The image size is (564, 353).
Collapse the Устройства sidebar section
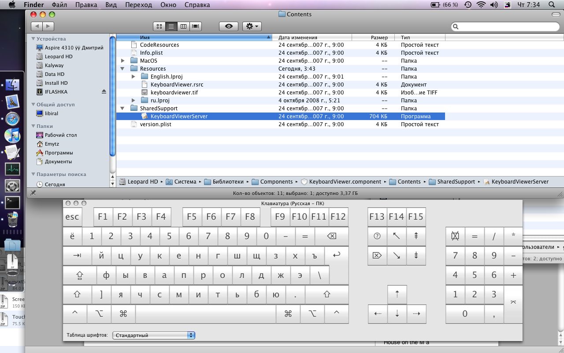coord(33,39)
